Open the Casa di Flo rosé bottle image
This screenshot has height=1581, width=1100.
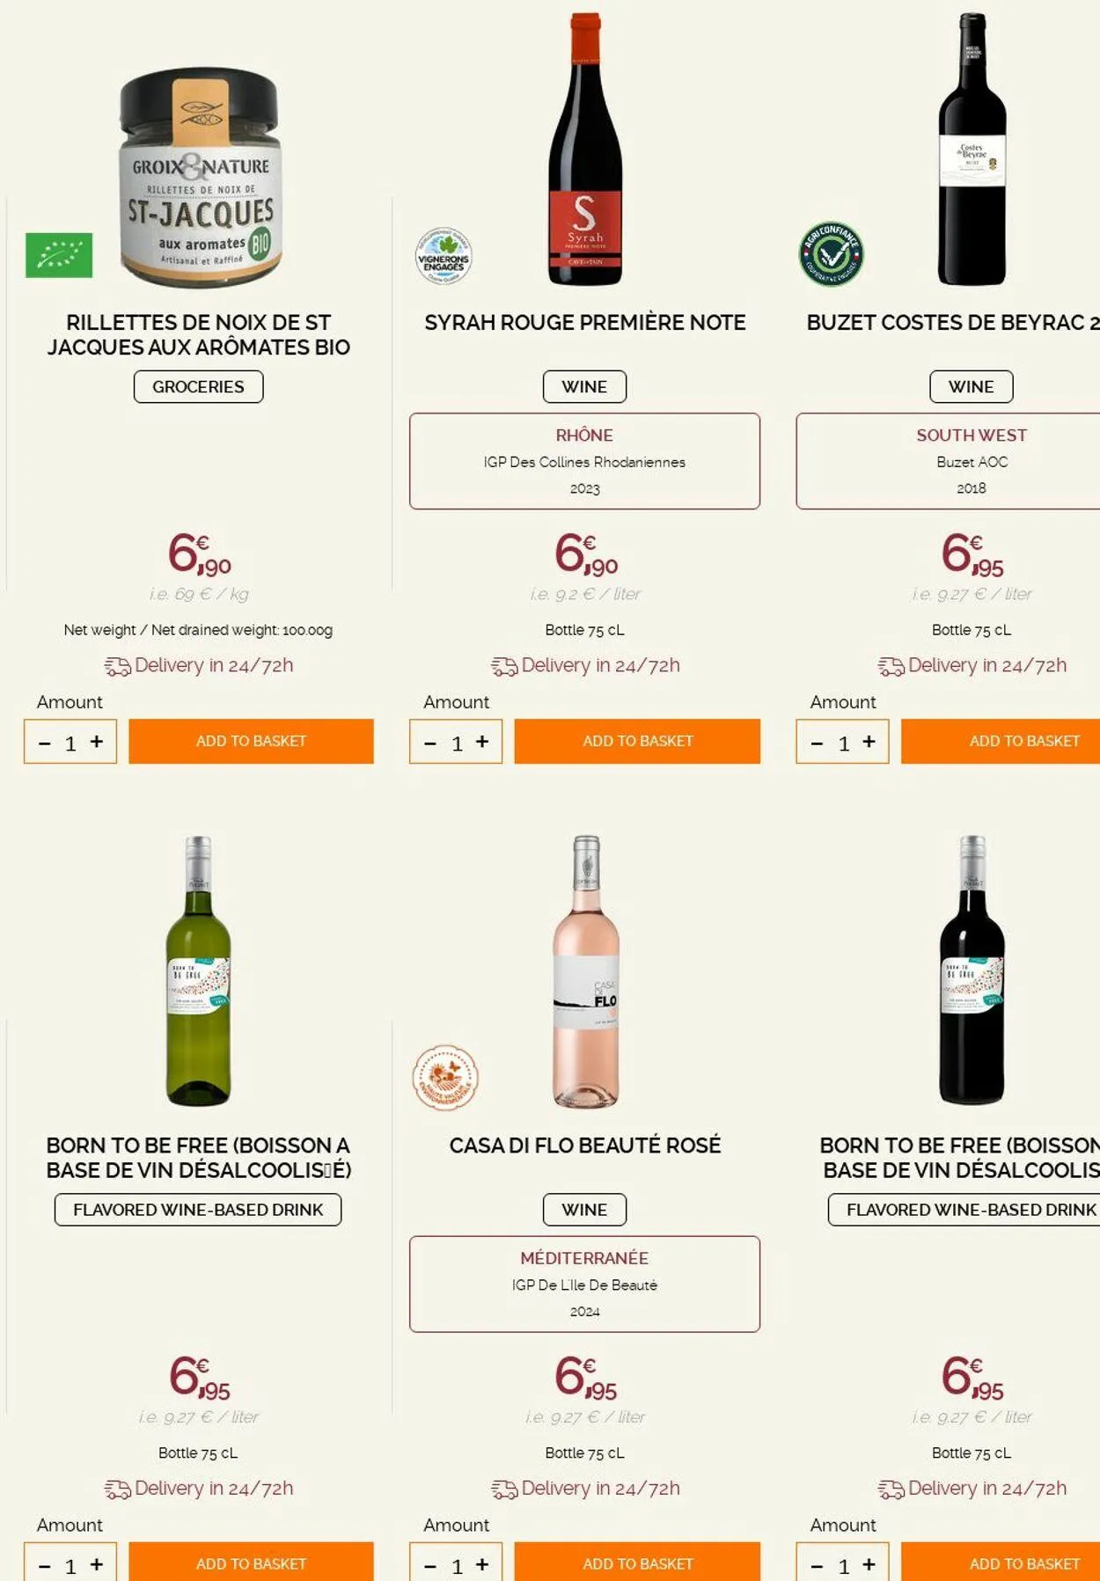[586, 971]
